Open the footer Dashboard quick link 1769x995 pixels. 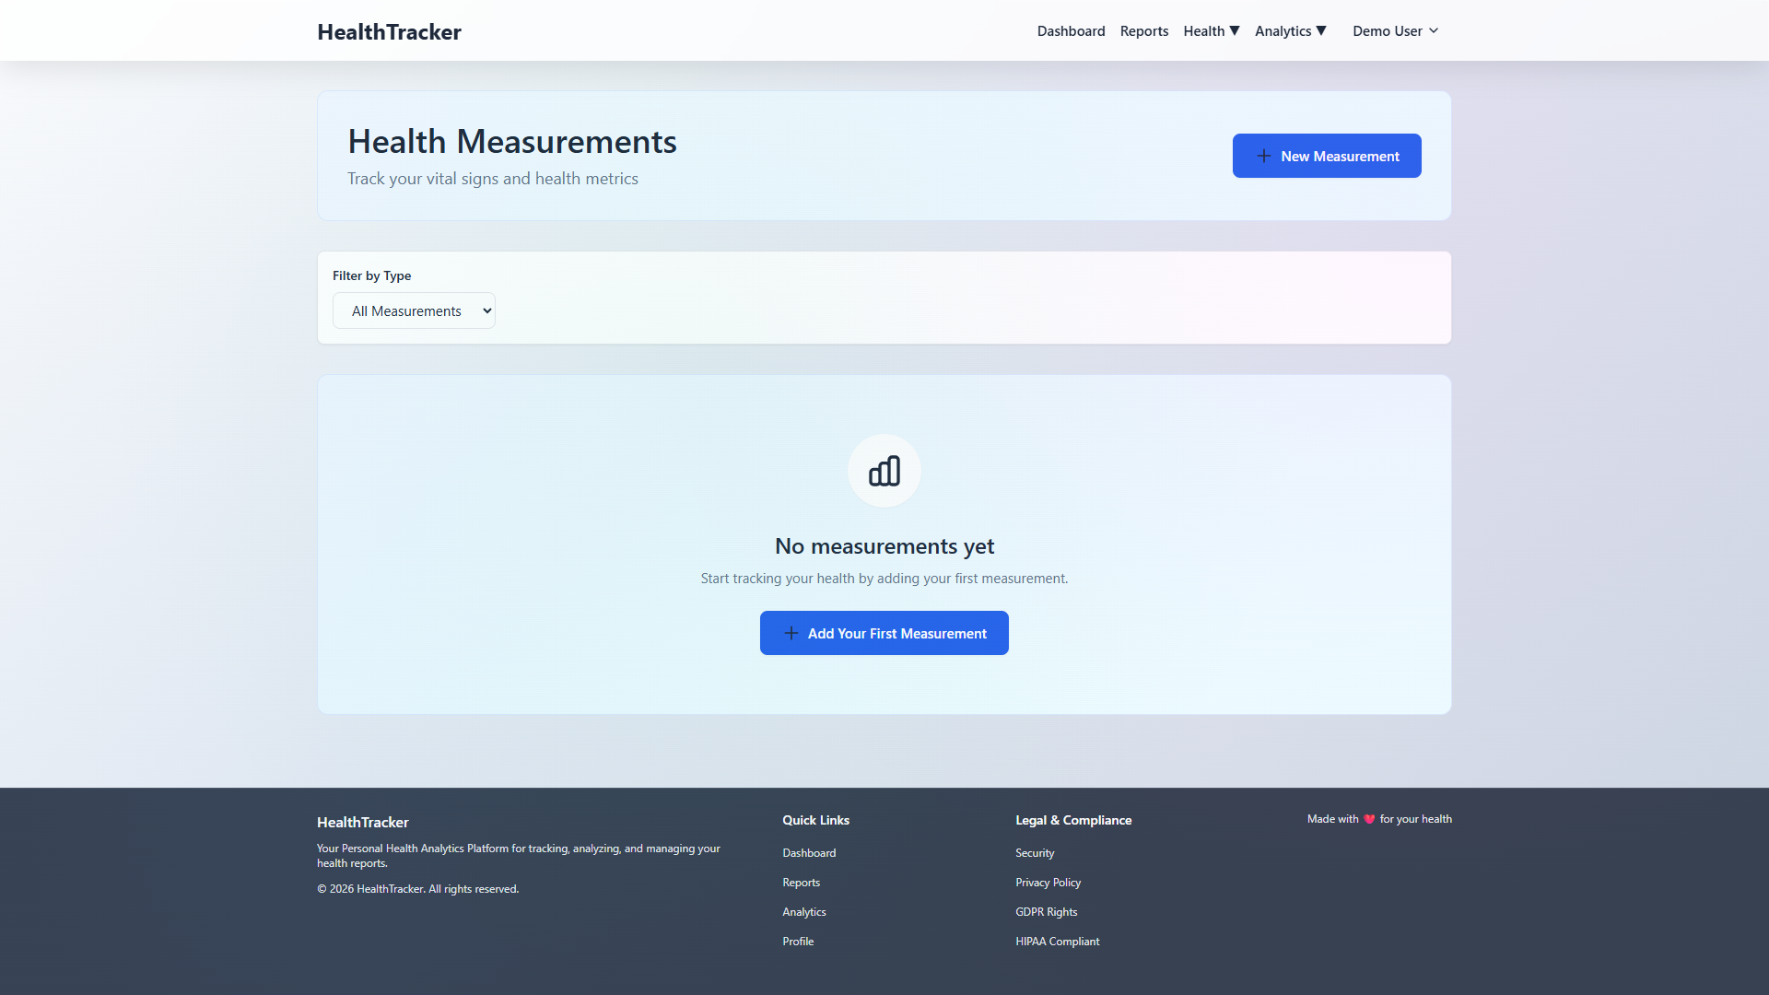809,853
